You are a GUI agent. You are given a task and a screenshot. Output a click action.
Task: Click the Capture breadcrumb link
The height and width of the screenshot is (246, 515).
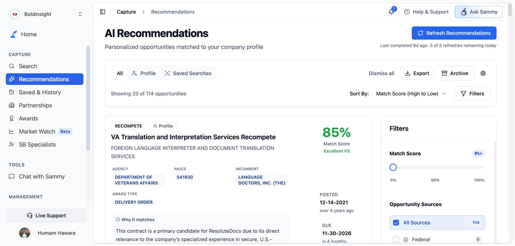coord(126,12)
